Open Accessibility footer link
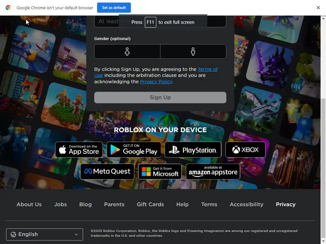This screenshot has height=244, width=326. (247, 204)
